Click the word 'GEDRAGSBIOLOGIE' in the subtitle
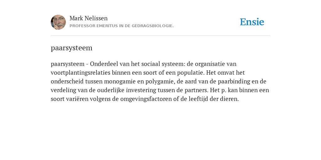 point(152,26)
